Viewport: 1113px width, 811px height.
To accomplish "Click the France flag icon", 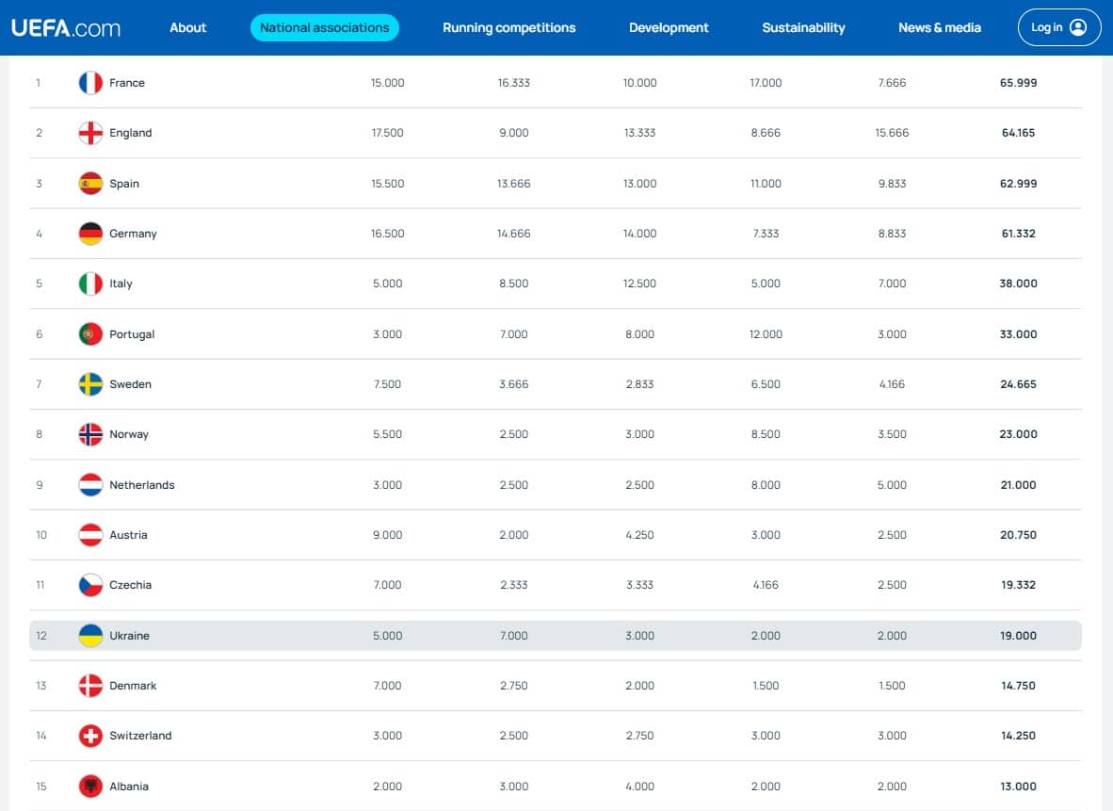I will 90,82.
